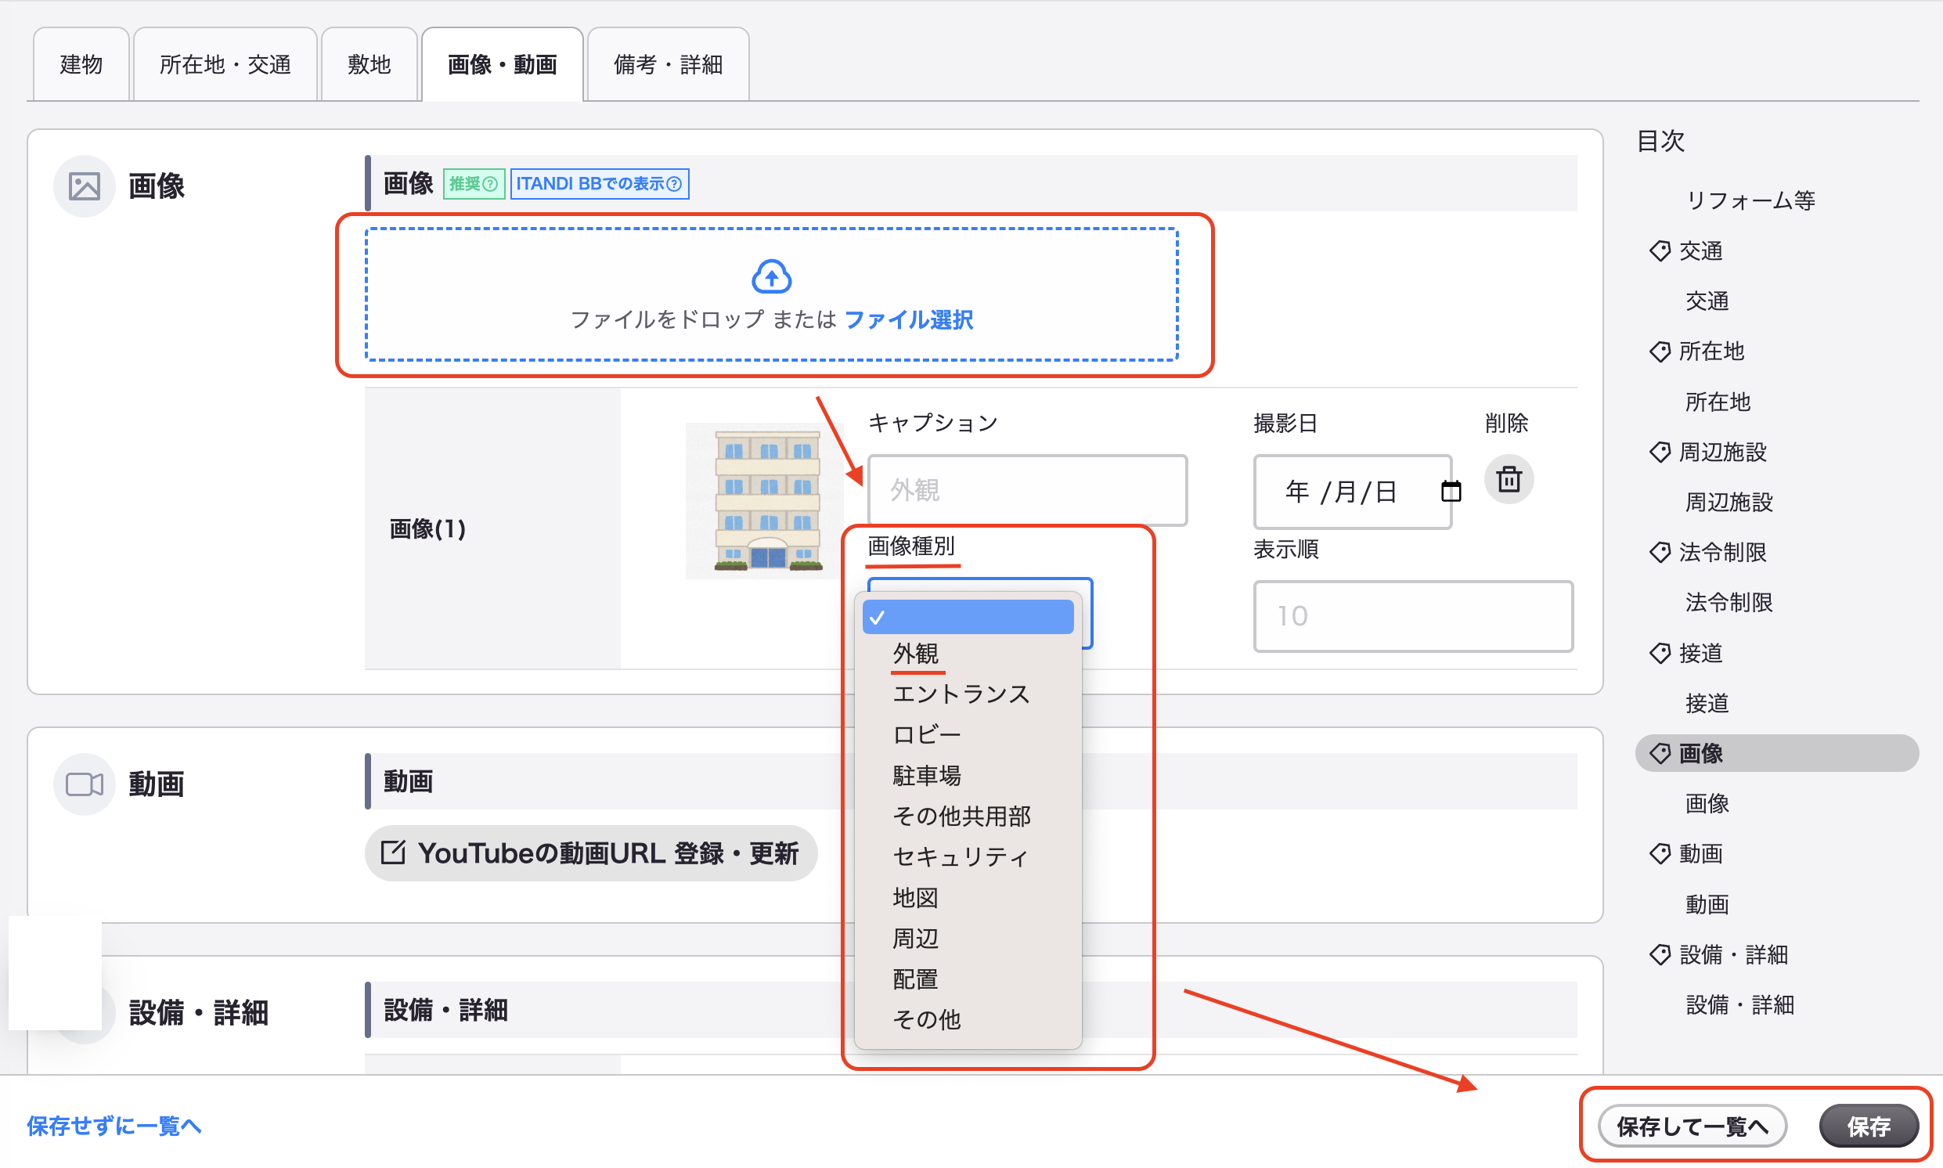Pick セキュリティ from the dropdown
Screen dimensions: 1943x1168
(967, 856)
